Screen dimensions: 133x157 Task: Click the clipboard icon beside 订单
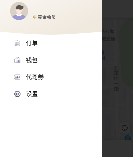(17, 43)
